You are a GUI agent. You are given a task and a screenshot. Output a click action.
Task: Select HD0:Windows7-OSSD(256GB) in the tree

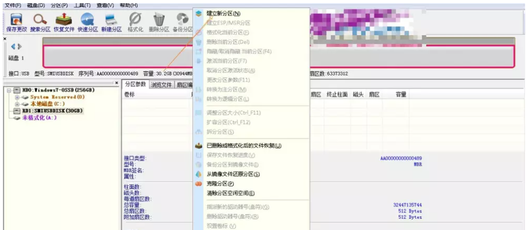(x=58, y=91)
